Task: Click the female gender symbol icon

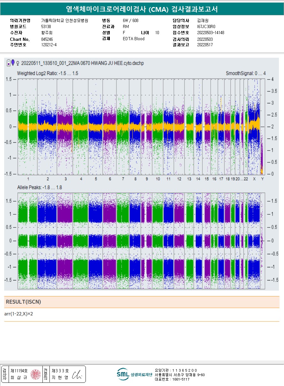Action: (x=17, y=63)
